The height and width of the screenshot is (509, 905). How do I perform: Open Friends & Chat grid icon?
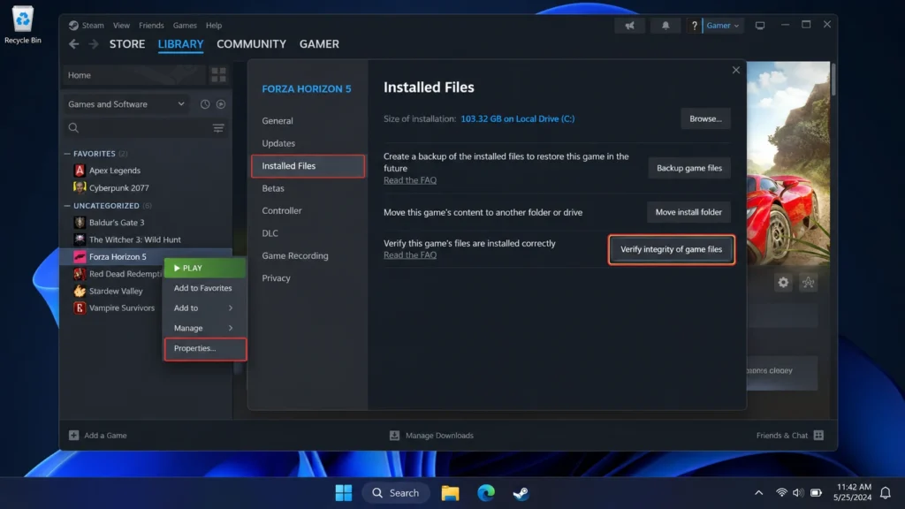[818, 435]
